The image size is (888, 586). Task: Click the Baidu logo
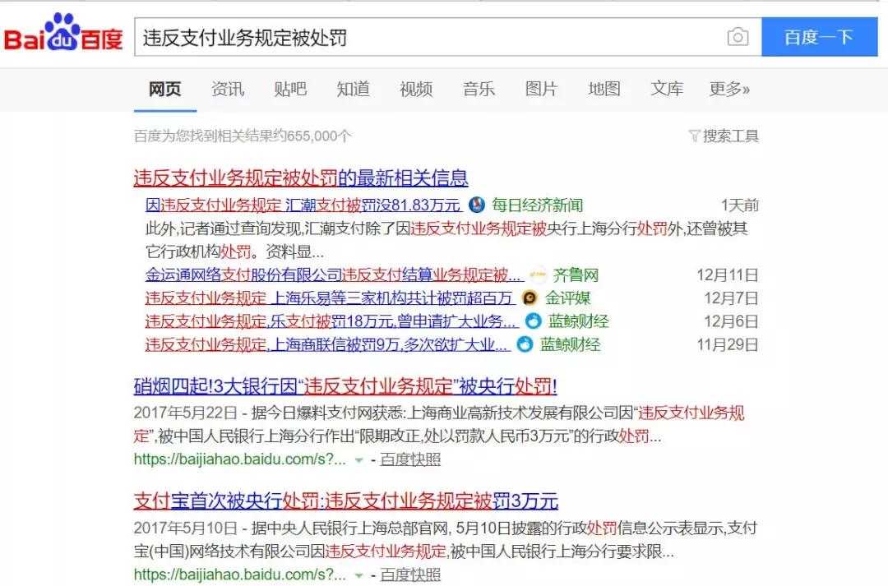[x=62, y=35]
